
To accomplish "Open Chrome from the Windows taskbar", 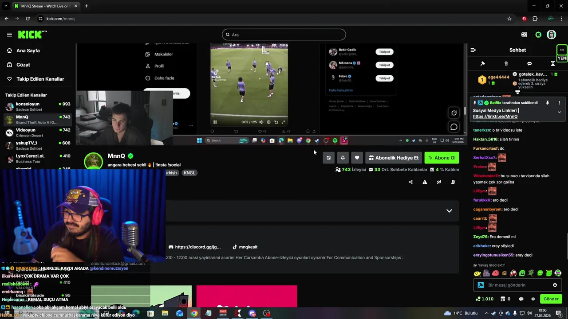I will point(194,313).
